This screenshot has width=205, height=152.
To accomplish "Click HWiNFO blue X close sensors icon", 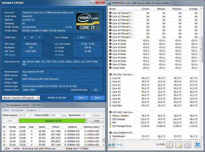I will (198, 145).
